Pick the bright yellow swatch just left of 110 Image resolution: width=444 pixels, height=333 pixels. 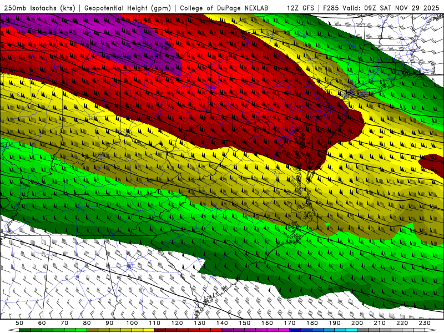[x=149, y=330]
